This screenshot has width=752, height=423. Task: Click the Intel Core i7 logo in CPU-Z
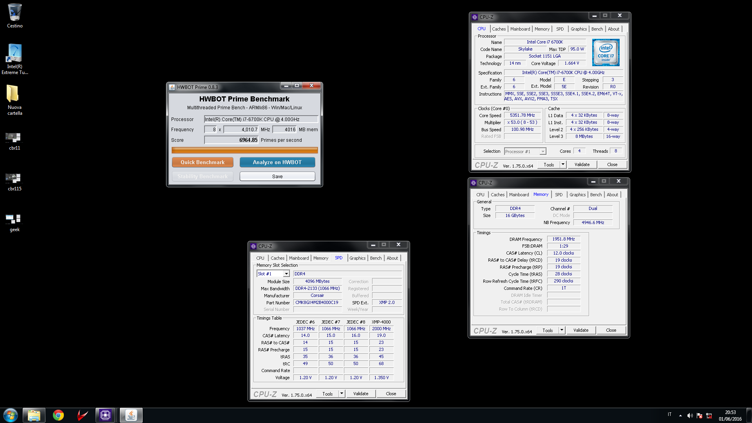tap(606, 52)
